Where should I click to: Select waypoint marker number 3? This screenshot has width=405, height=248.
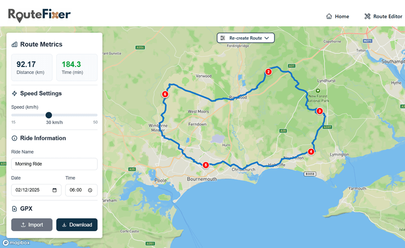pos(320,111)
